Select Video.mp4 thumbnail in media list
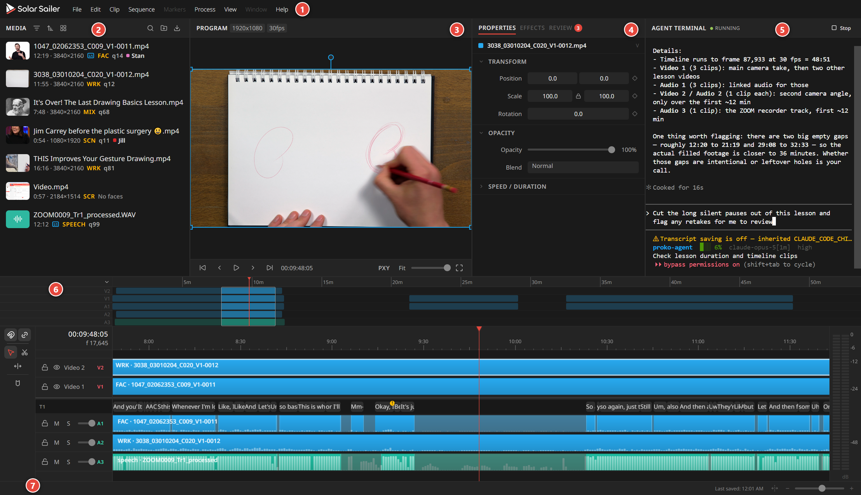This screenshot has width=861, height=495. pos(18,191)
